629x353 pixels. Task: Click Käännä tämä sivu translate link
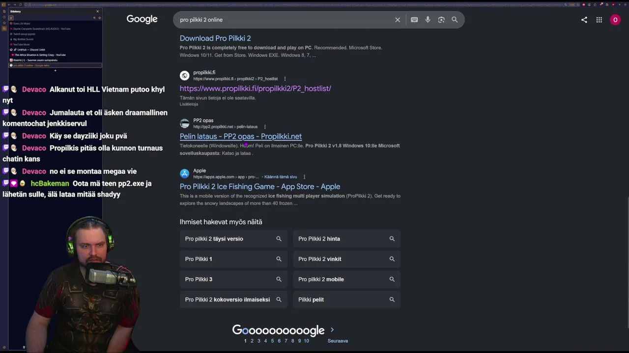[x=281, y=177]
